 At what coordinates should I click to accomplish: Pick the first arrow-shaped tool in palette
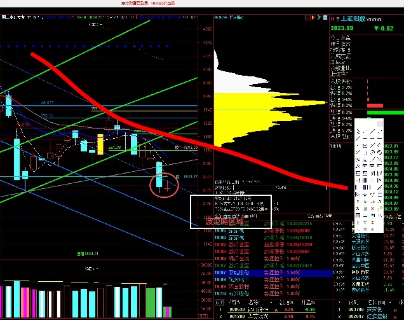pos(358,131)
